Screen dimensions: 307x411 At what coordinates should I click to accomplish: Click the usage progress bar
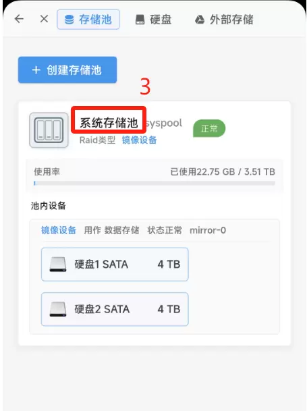(x=155, y=183)
